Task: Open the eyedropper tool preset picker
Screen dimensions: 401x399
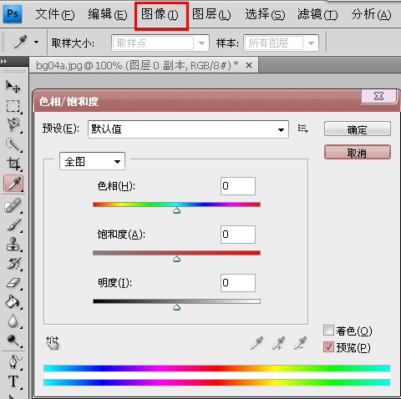Action: pyautogui.click(x=37, y=43)
